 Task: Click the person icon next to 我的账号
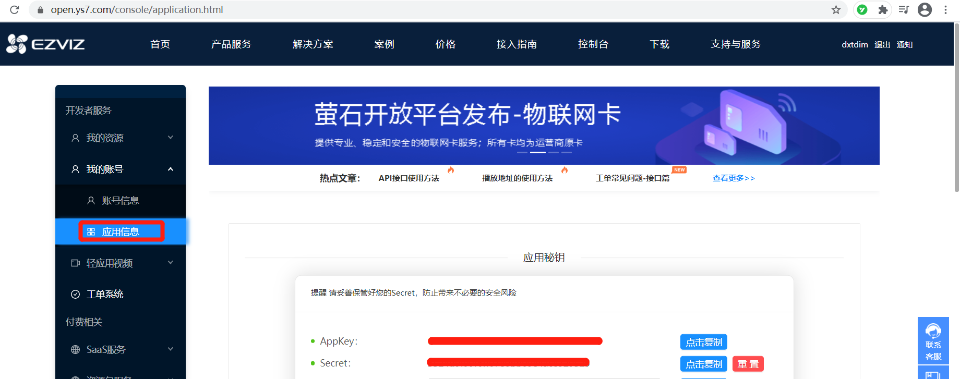(x=75, y=169)
